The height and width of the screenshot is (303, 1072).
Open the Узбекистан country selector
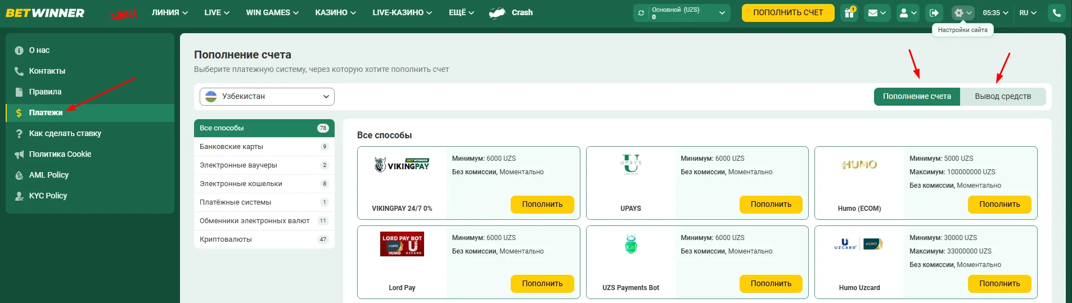[x=267, y=97]
